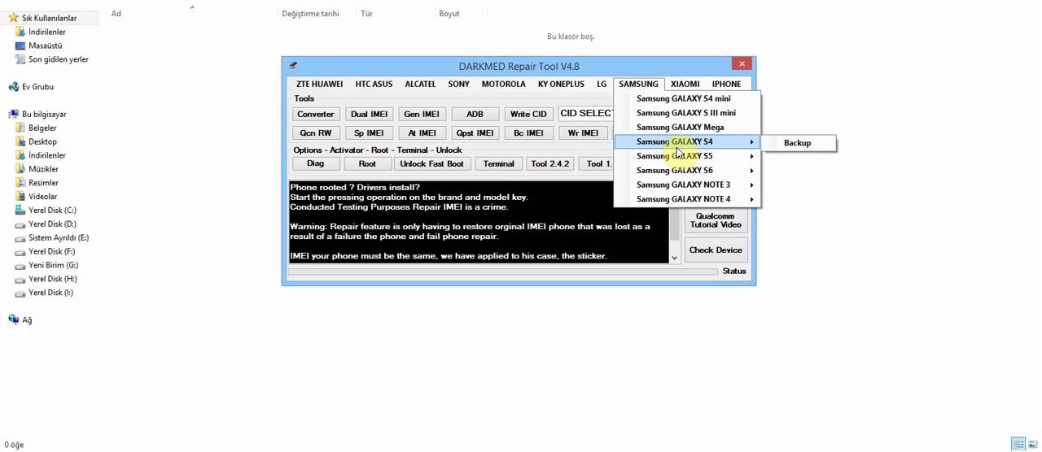Viewport: 1042px width, 452px height.
Task: Click the Yeni Birim (G:) drive icon
Action: click(21, 266)
